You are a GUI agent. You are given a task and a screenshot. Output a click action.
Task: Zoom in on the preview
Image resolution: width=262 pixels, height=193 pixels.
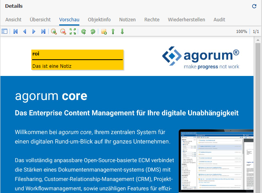tap(54, 31)
